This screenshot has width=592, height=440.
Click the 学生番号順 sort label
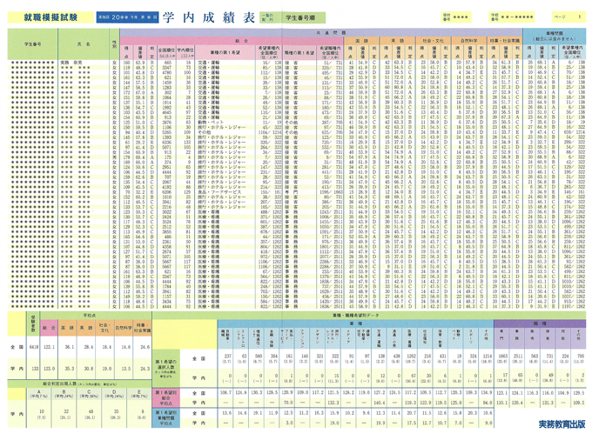300,17
